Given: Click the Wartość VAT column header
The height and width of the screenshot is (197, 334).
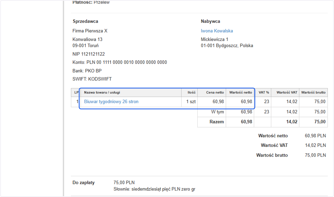Looking at the screenshot, I should coord(287,92).
